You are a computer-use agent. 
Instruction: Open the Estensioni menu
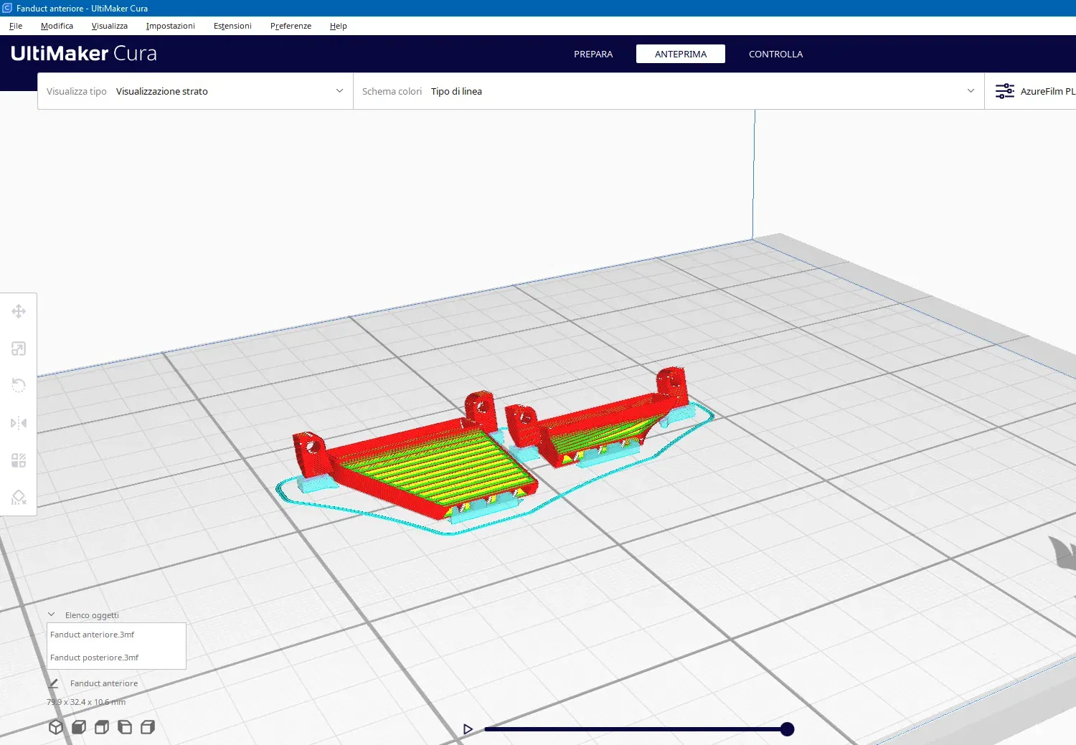(232, 26)
